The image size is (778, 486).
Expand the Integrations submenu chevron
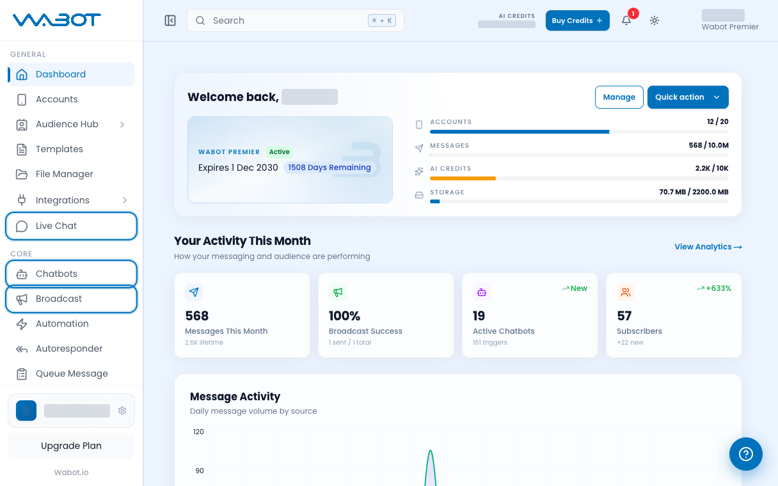pos(124,200)
